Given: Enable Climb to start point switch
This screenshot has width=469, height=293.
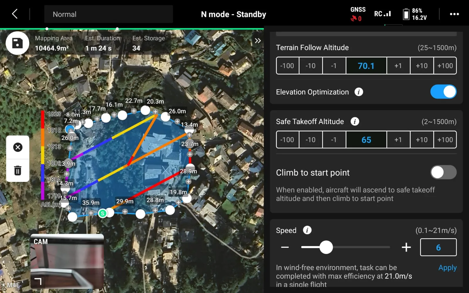Looking at the screenshot, I should (x=443, y=172).
